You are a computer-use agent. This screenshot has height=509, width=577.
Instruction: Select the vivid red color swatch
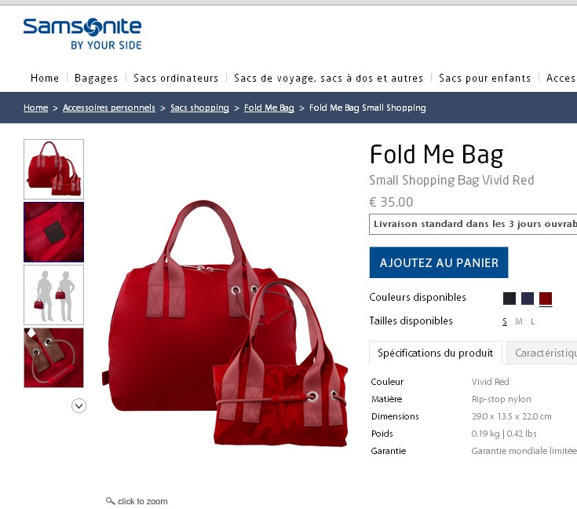[546, 298]
